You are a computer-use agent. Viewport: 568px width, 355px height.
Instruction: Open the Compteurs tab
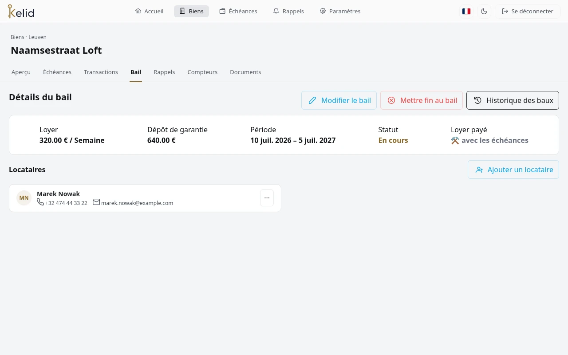pos(202,72)
